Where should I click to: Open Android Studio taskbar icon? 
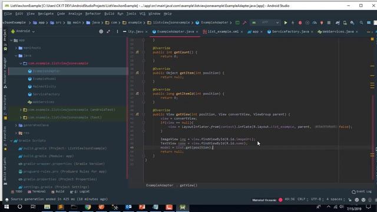click(x=183, y=207)
